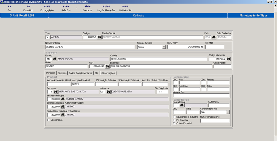Click the Nome Fantasia input field
Viewport: 277px width, 141px height.
coord(90,47)
